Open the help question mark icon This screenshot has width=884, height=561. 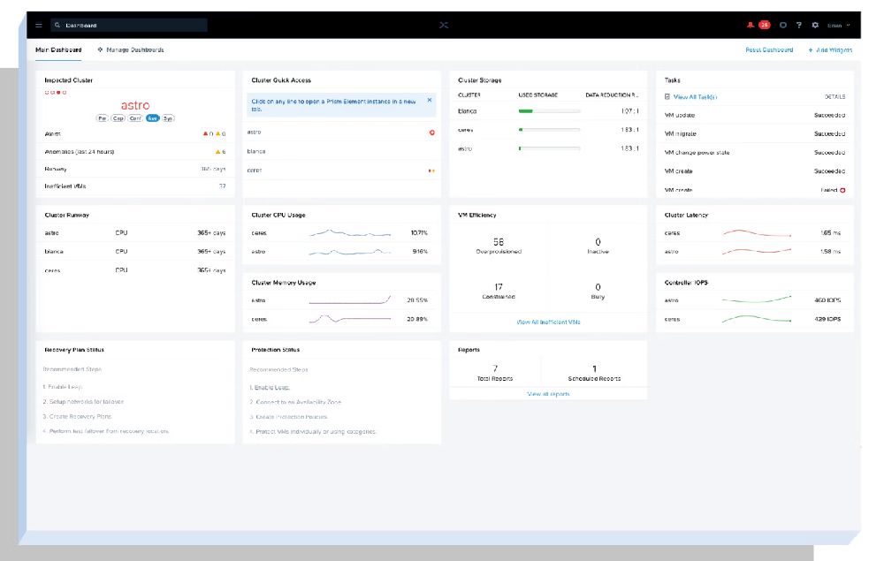click(799, 25)
